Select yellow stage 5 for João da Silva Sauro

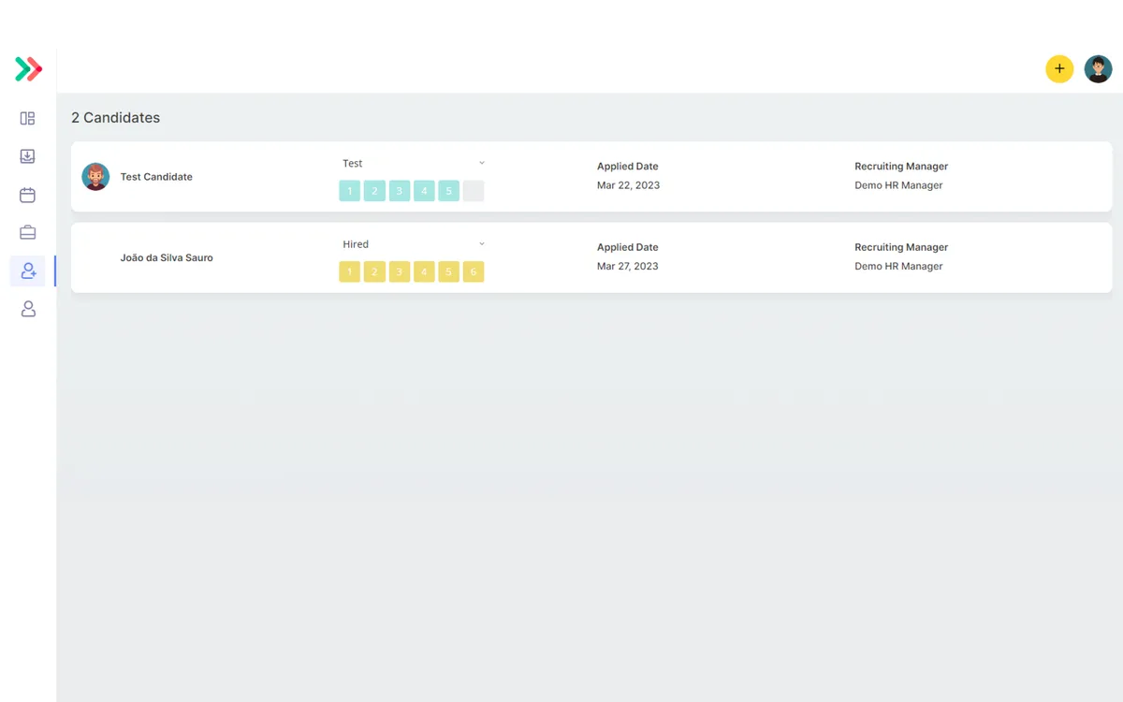(449, 272)
